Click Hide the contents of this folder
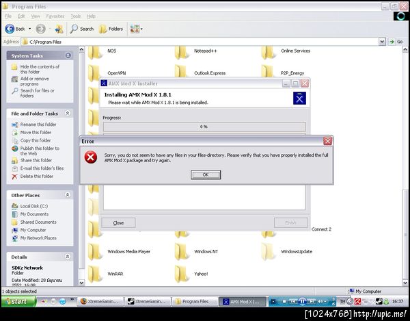Screen dimensions: 410x321 (36, 69)
